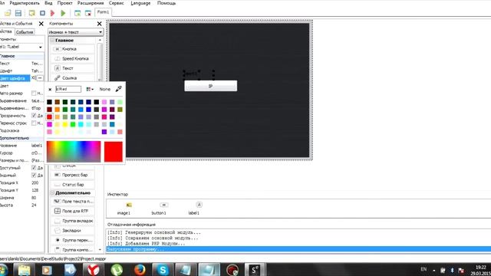Click the blue square stop toolbar icon
Viewport: 491px width, 276px height.
(x=42, y=13)
